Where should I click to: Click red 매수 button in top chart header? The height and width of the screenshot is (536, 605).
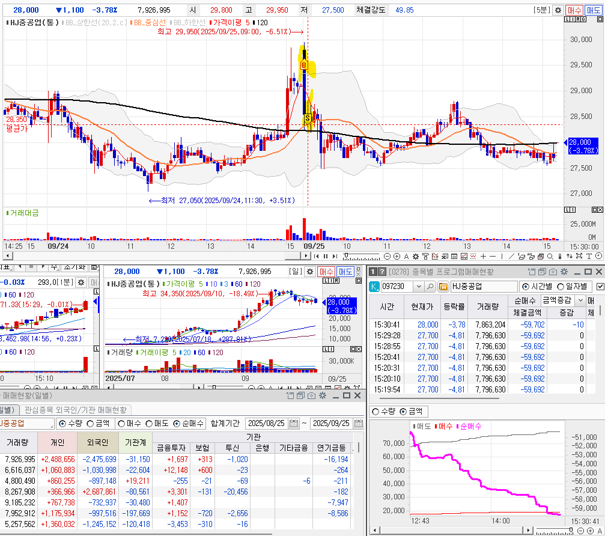574,10
